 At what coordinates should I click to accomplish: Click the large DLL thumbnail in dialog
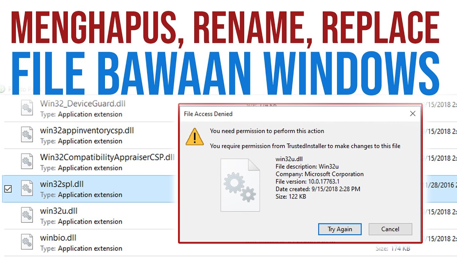click(x=240, y=185)
